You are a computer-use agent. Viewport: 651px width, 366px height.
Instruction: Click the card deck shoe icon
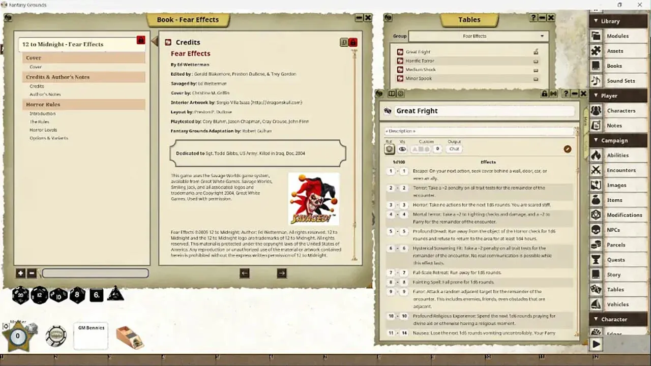130,337
